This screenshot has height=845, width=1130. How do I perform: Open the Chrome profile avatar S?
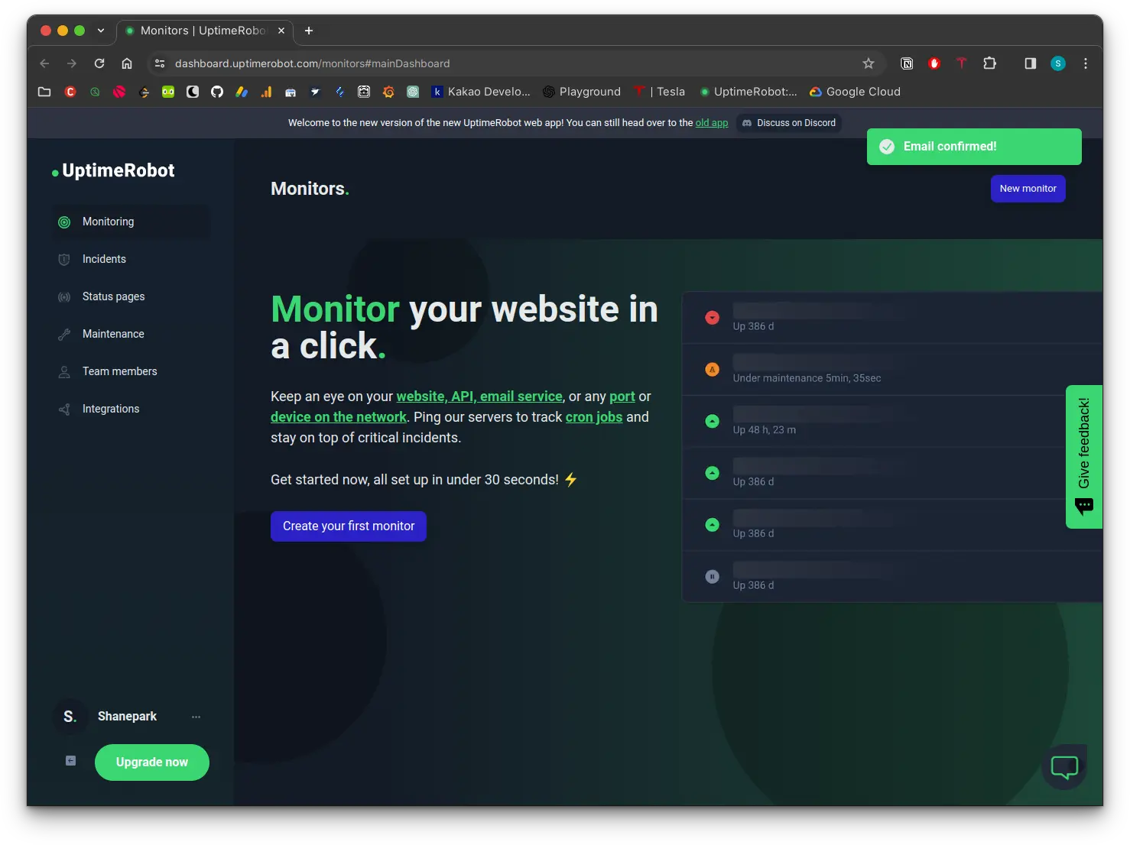pos(1058,63)
